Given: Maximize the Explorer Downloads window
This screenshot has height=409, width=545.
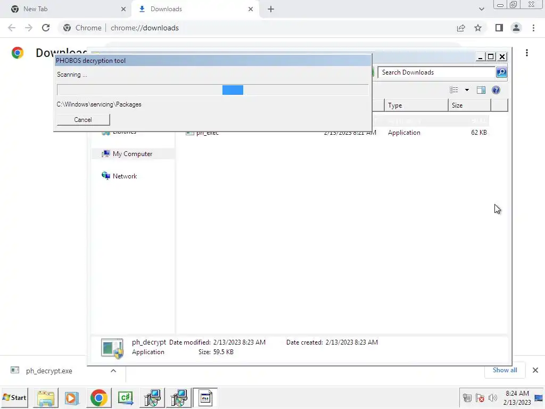Looking at the screenshot, I should click(491, 56).
